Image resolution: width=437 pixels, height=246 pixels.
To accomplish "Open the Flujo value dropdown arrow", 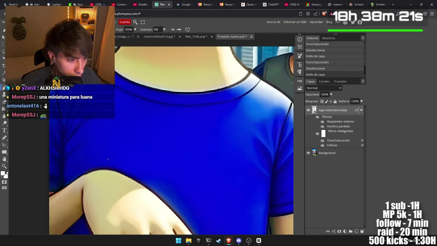I will pos(135,30).
